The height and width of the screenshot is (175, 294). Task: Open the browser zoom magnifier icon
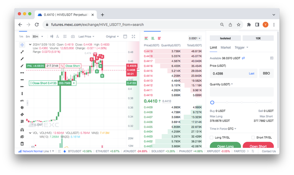pyautogui.click(x=222, y=24)
